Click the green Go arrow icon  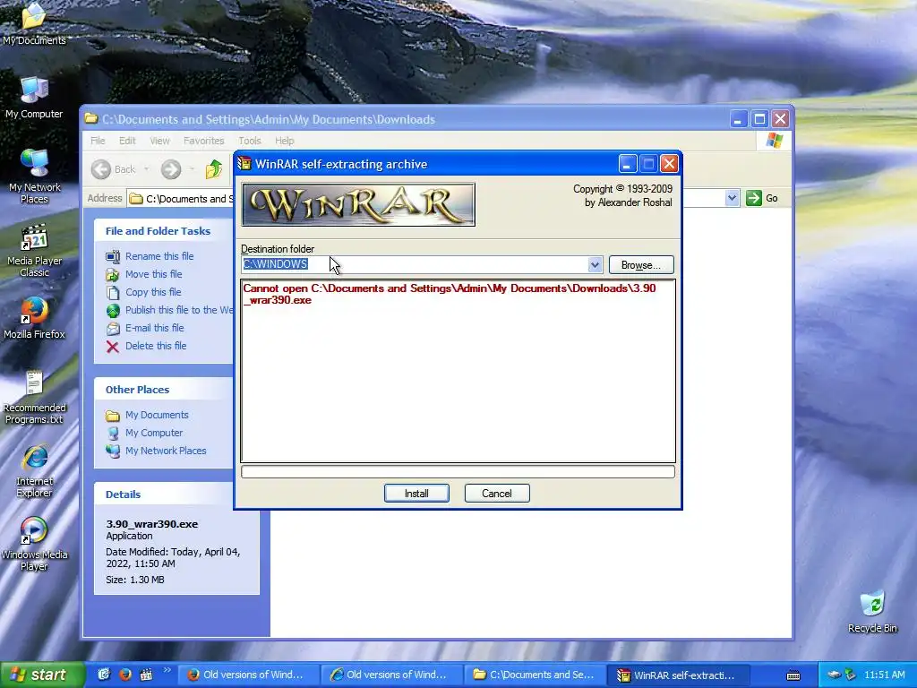[x=754, y=198]
